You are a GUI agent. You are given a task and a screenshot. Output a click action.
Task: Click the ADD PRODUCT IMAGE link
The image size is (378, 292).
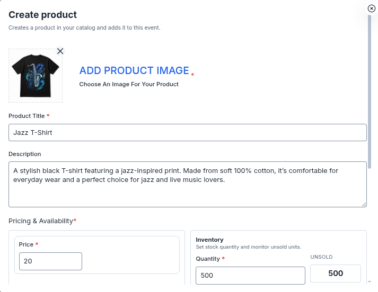click(x=134, y=70)
